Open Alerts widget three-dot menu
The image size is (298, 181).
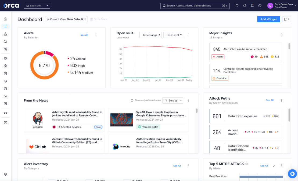point(96,35)
